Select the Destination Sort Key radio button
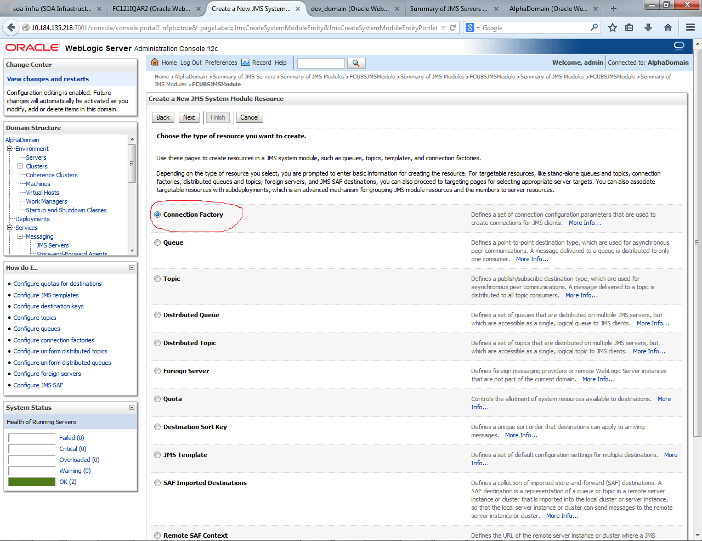Viewport: 702px width, 541px height. tap(157, 427)
